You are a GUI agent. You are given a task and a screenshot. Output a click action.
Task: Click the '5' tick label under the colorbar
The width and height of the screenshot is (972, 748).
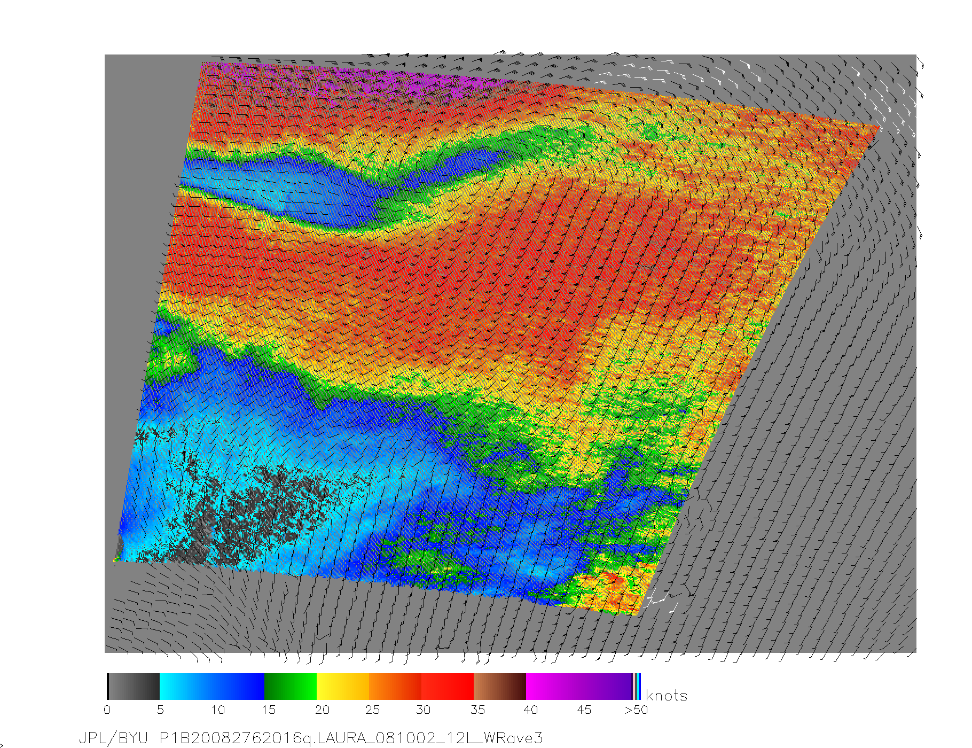[x=160, y=710]
